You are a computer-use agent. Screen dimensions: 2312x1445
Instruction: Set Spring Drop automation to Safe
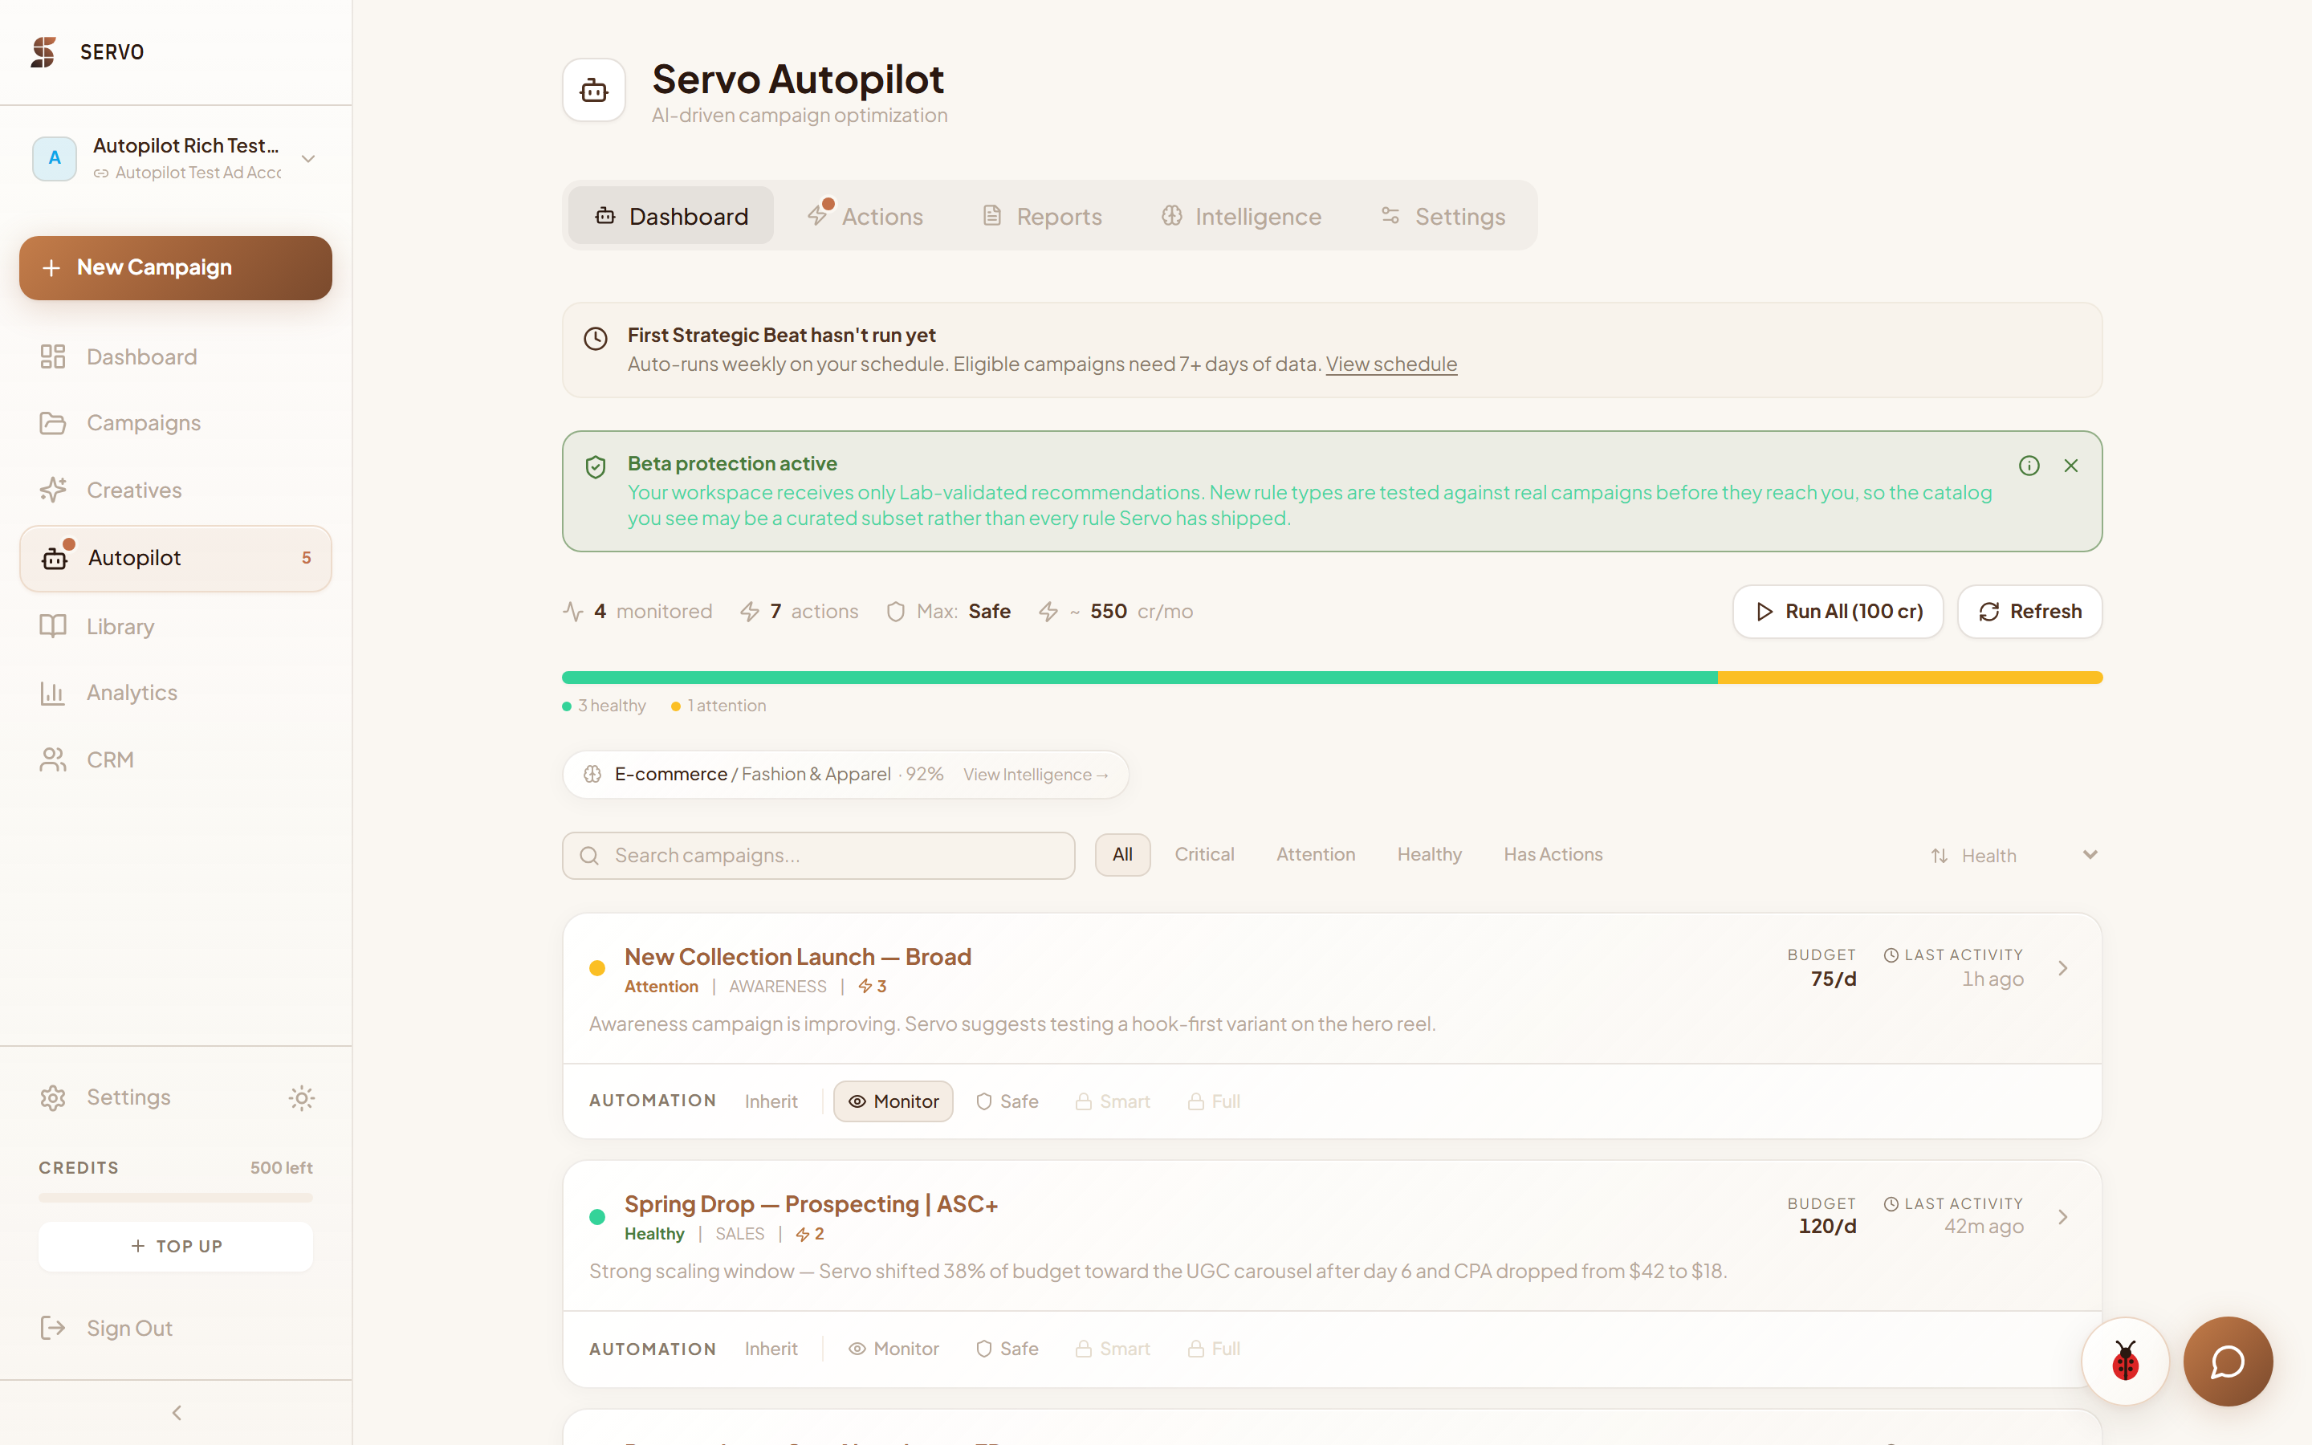coord(1007,1349)
